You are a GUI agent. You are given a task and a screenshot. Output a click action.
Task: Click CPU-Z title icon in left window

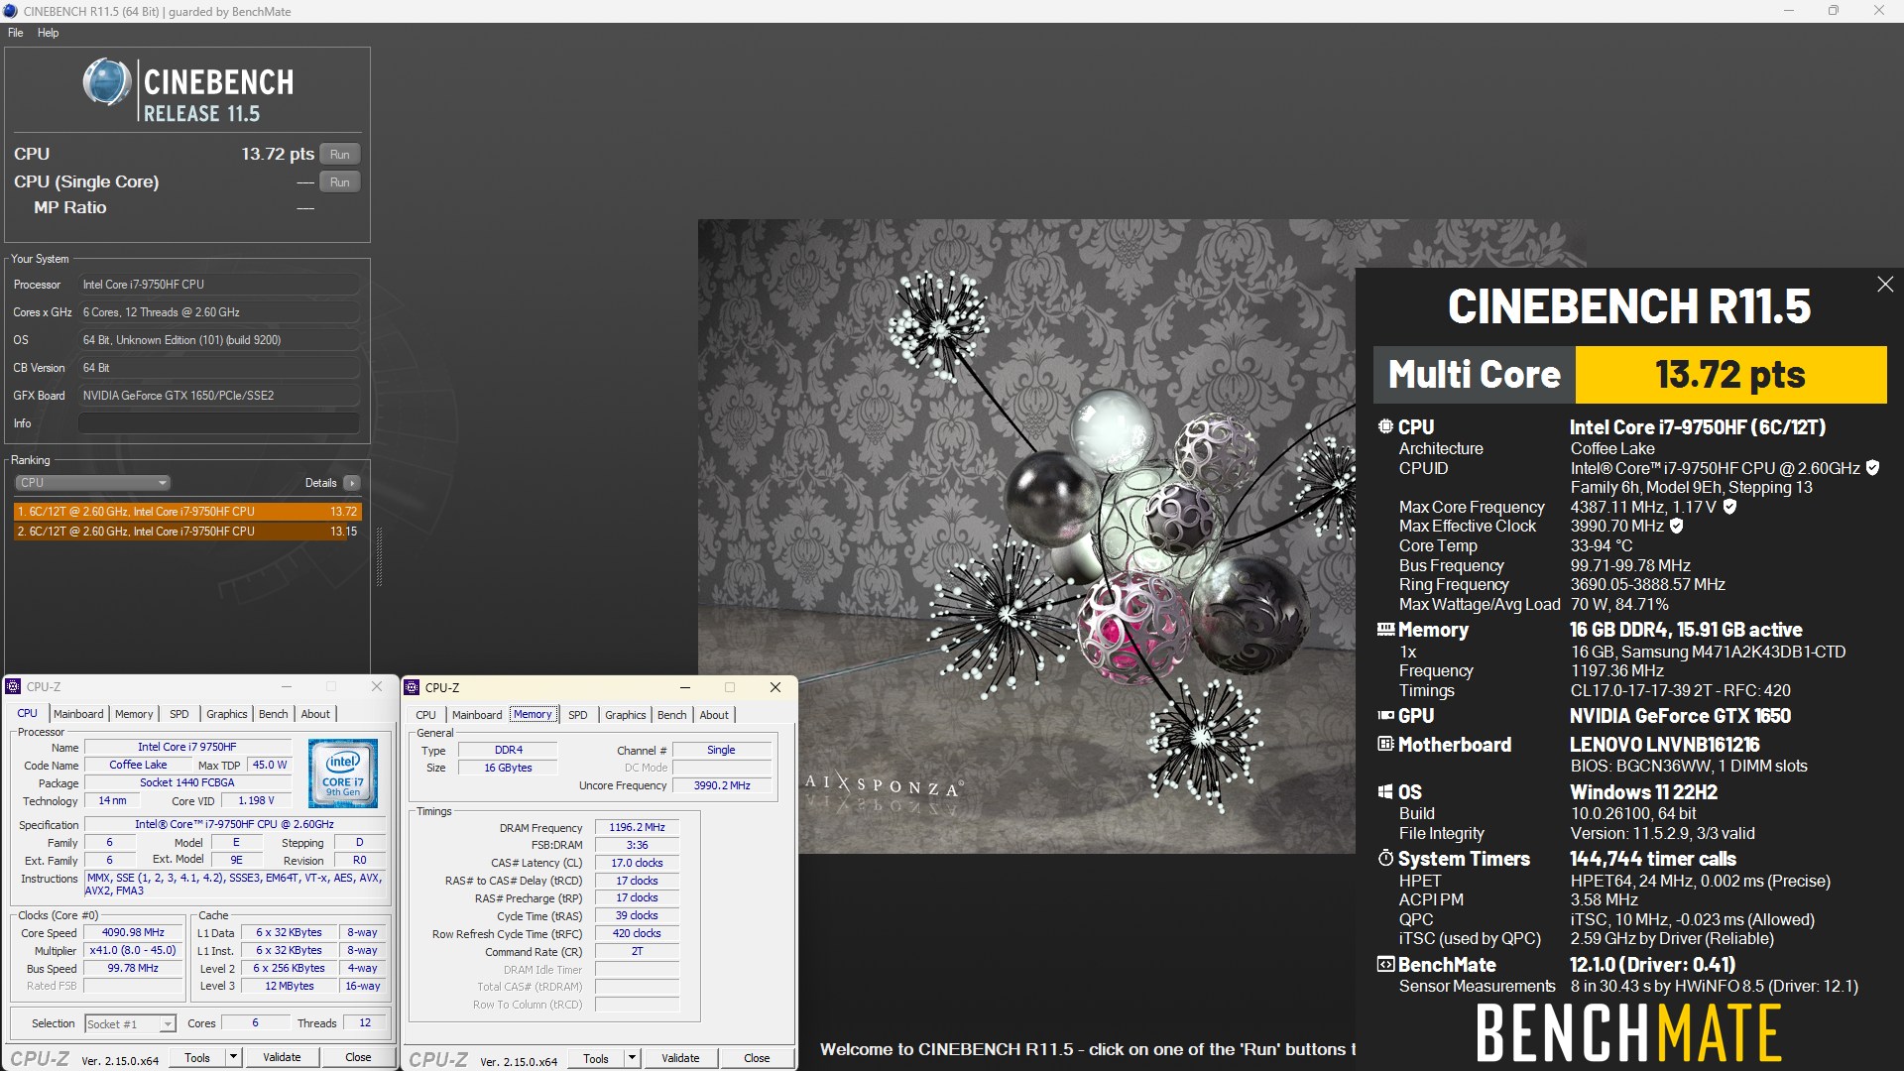[x=14, y=686]
